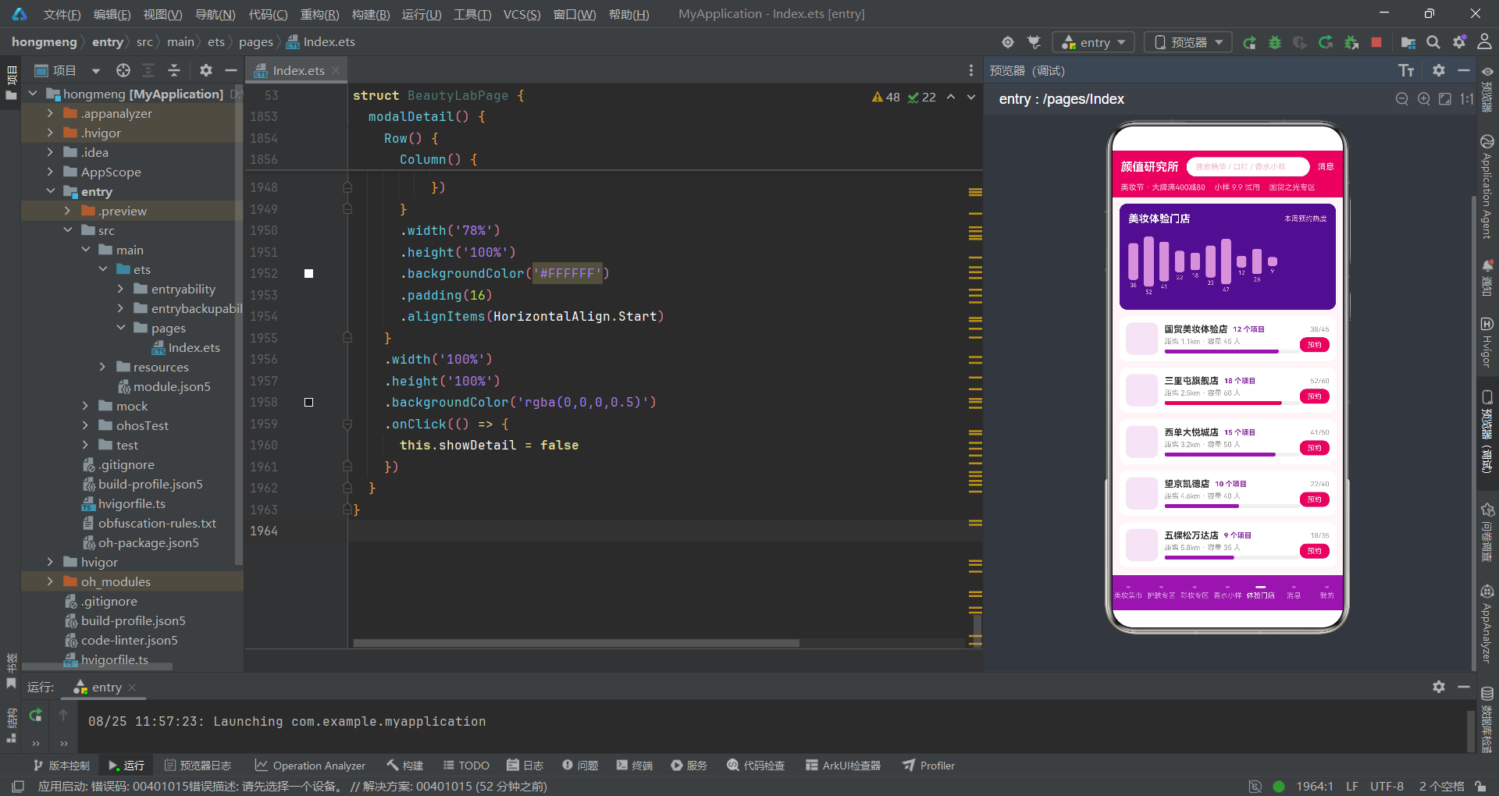Open the Profiler tool window tab
This screenshot has height=796, width=1499.
pyautogui.click(x=929, y=766)
